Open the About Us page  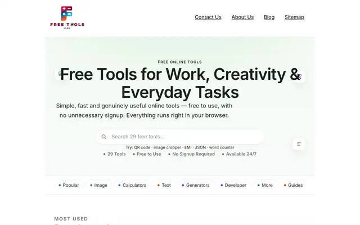point(242,17)
